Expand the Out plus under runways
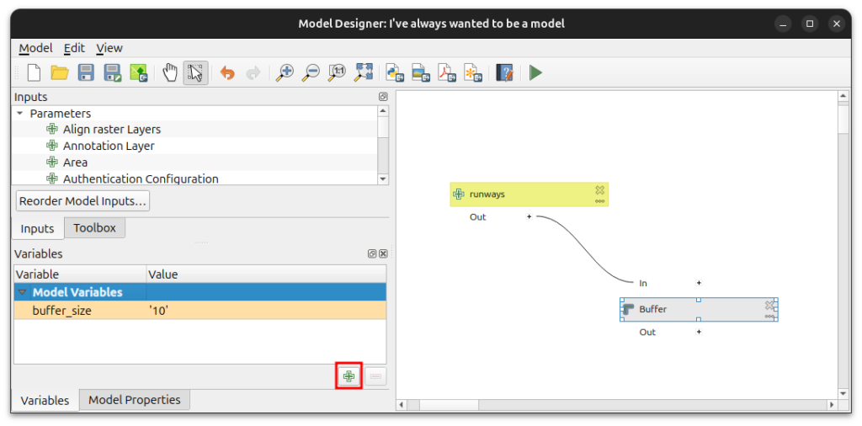Image resolution: width=862 pixels, height=426 pixels. 529,217
